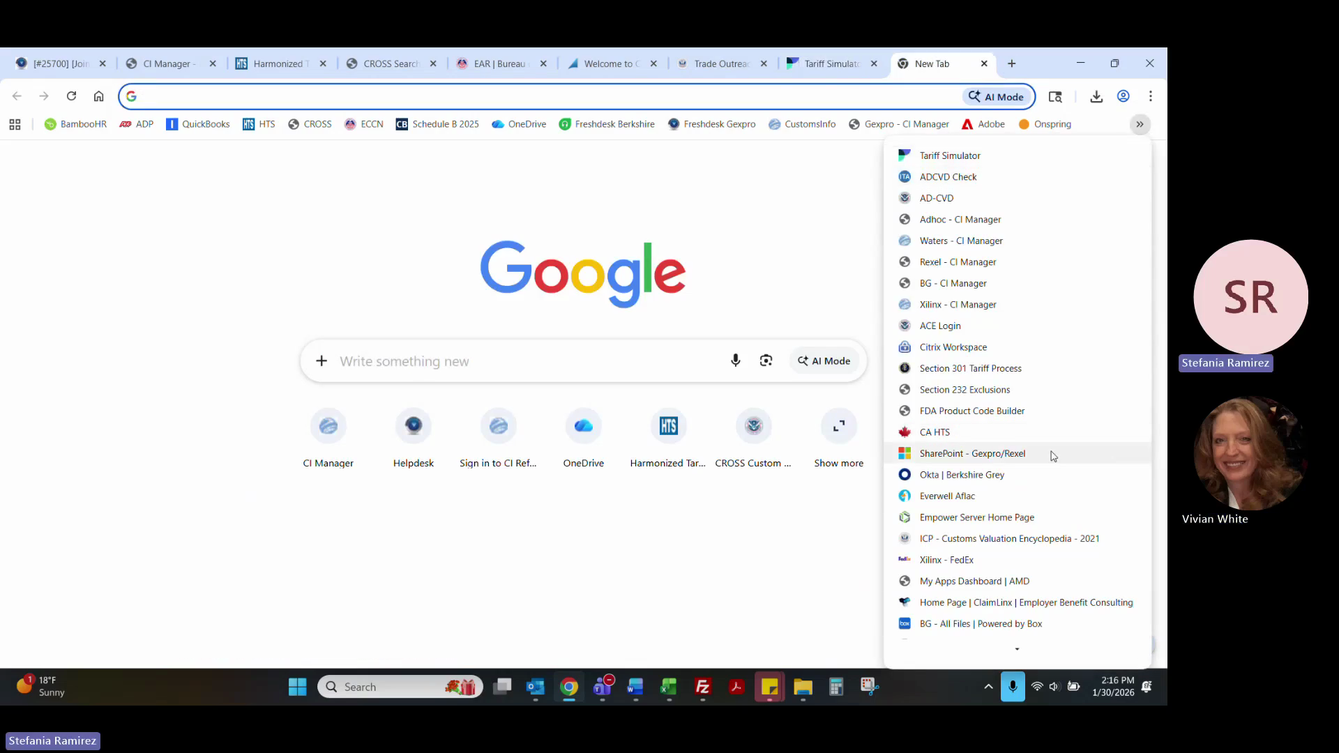
Task: Click the home button icon
Action: pos(98,96)
